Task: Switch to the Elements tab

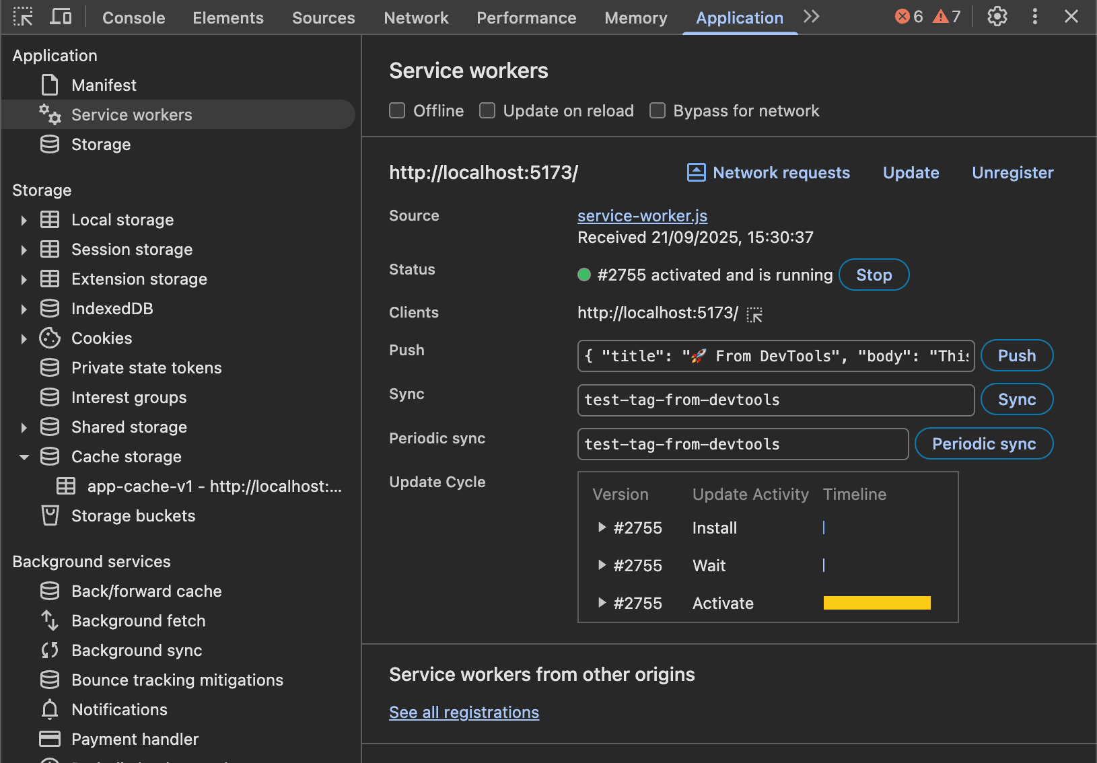Action: tap(228, 18)
